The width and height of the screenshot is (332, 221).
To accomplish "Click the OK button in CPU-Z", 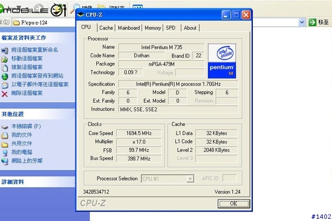I will pos(234,203).
